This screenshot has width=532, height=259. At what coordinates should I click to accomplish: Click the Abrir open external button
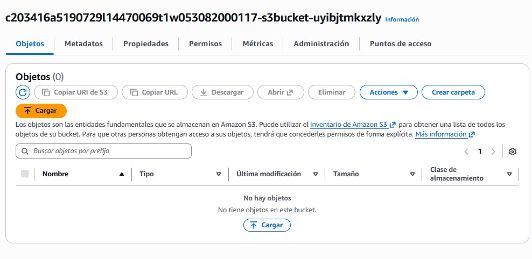tap(281, 92)
